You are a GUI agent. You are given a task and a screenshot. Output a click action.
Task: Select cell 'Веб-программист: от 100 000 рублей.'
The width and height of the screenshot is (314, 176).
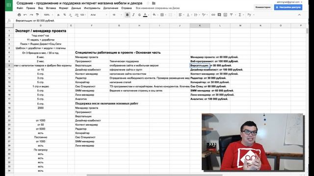pyautogui.click(x=214, y=61)
